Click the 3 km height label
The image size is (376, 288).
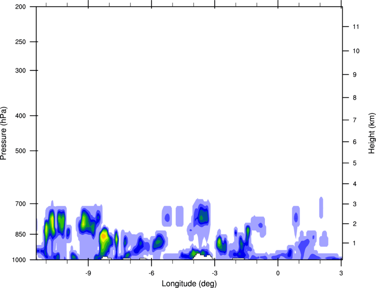coord(355,204)
